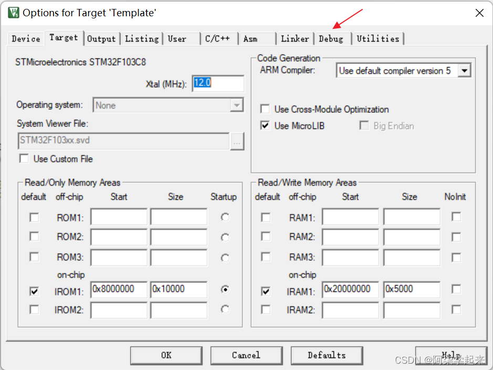Viewport: 493px width, 370px height.
Task: Click the ROM2 Size field
Action: coord(179,237)
